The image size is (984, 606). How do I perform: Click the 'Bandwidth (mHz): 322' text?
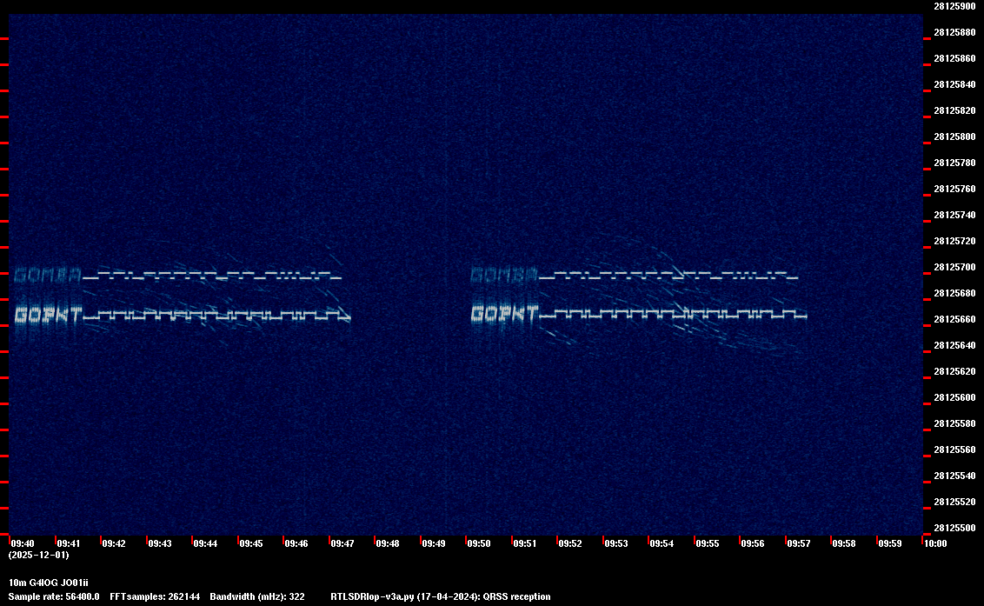point(257,597)
